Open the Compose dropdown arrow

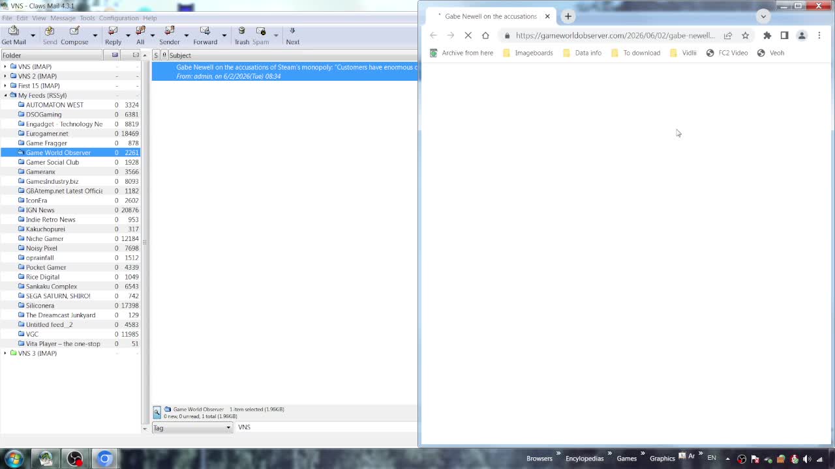tap(95, 35)
